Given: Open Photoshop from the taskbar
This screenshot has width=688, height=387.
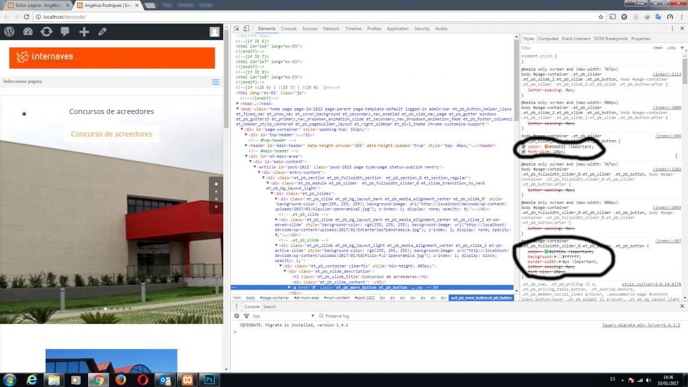Looking at the screenshot, I should tap(209, 379).
